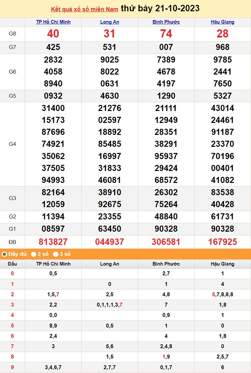Click the G1 number 08597
Viewport: 251px width, 373px height.
point(53,229)
